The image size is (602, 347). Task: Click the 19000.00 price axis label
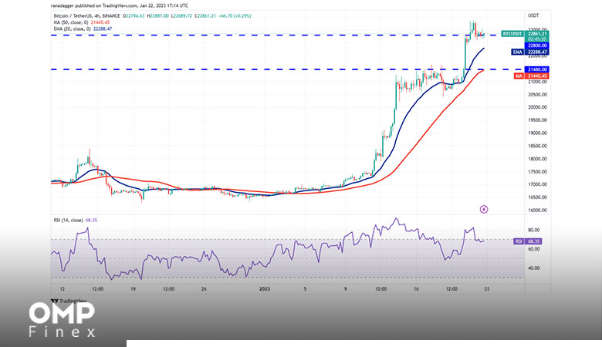(537, 133)
